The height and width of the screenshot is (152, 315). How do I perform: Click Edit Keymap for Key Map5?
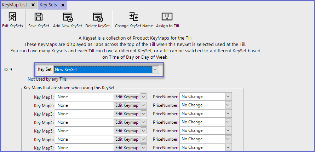pos(127,131)
